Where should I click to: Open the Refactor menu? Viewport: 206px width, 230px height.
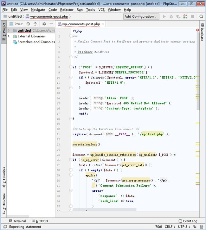click(x=67, y=10)
